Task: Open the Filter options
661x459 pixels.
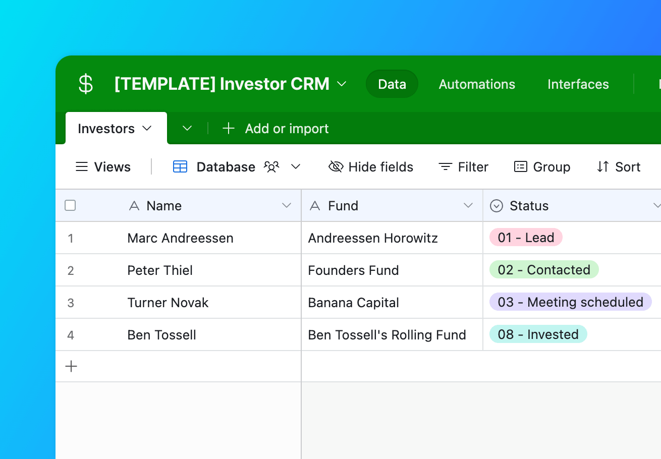Action: tap(463, 167)
